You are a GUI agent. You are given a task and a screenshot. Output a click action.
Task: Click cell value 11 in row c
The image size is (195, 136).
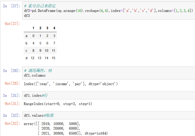point(53,51)
